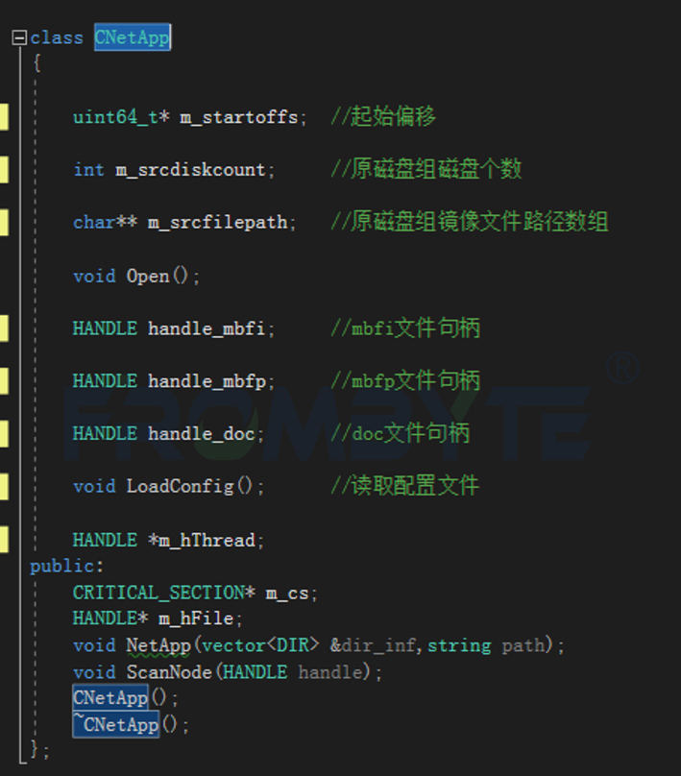
Task: Click the //原磁盘组镜像文件路径数组 comment
Action: 469,221
